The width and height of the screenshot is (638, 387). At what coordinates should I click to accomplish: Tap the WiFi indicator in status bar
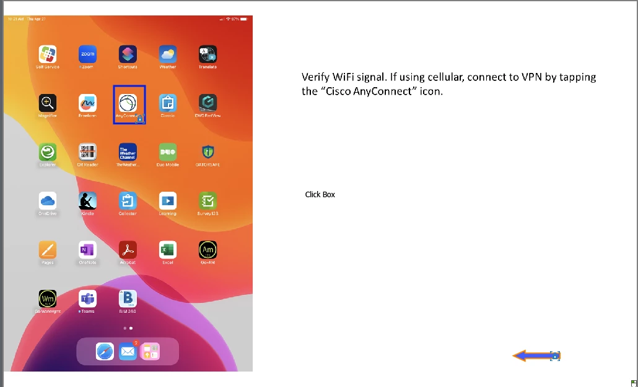click(229, 19)
